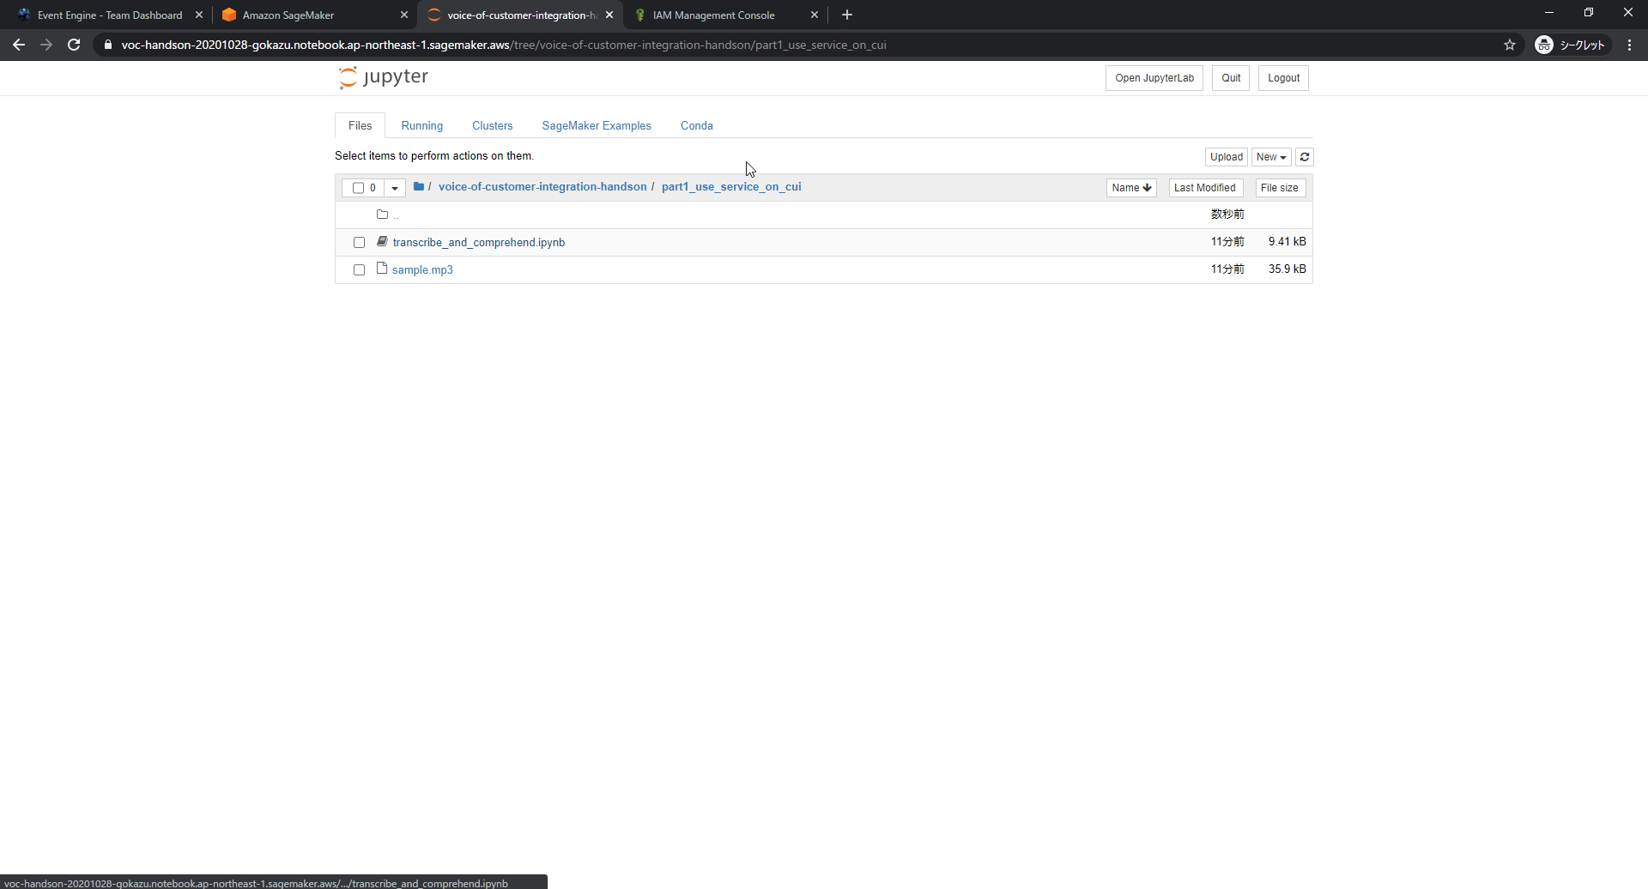This screenshot has width=1648, height=889.
Task: Sort files by Last Modified
Action: click(x=1205, y=188)
